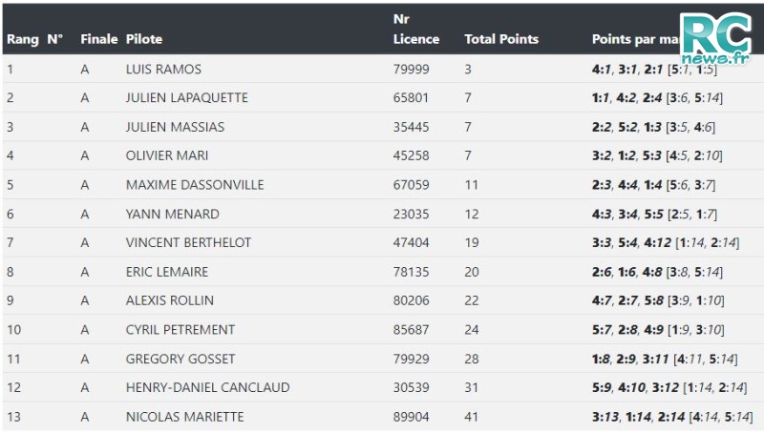The image size is (764, 433).
Task: Click total points 20 for ERIC LEMAIRE
Action: click(471, 272)
